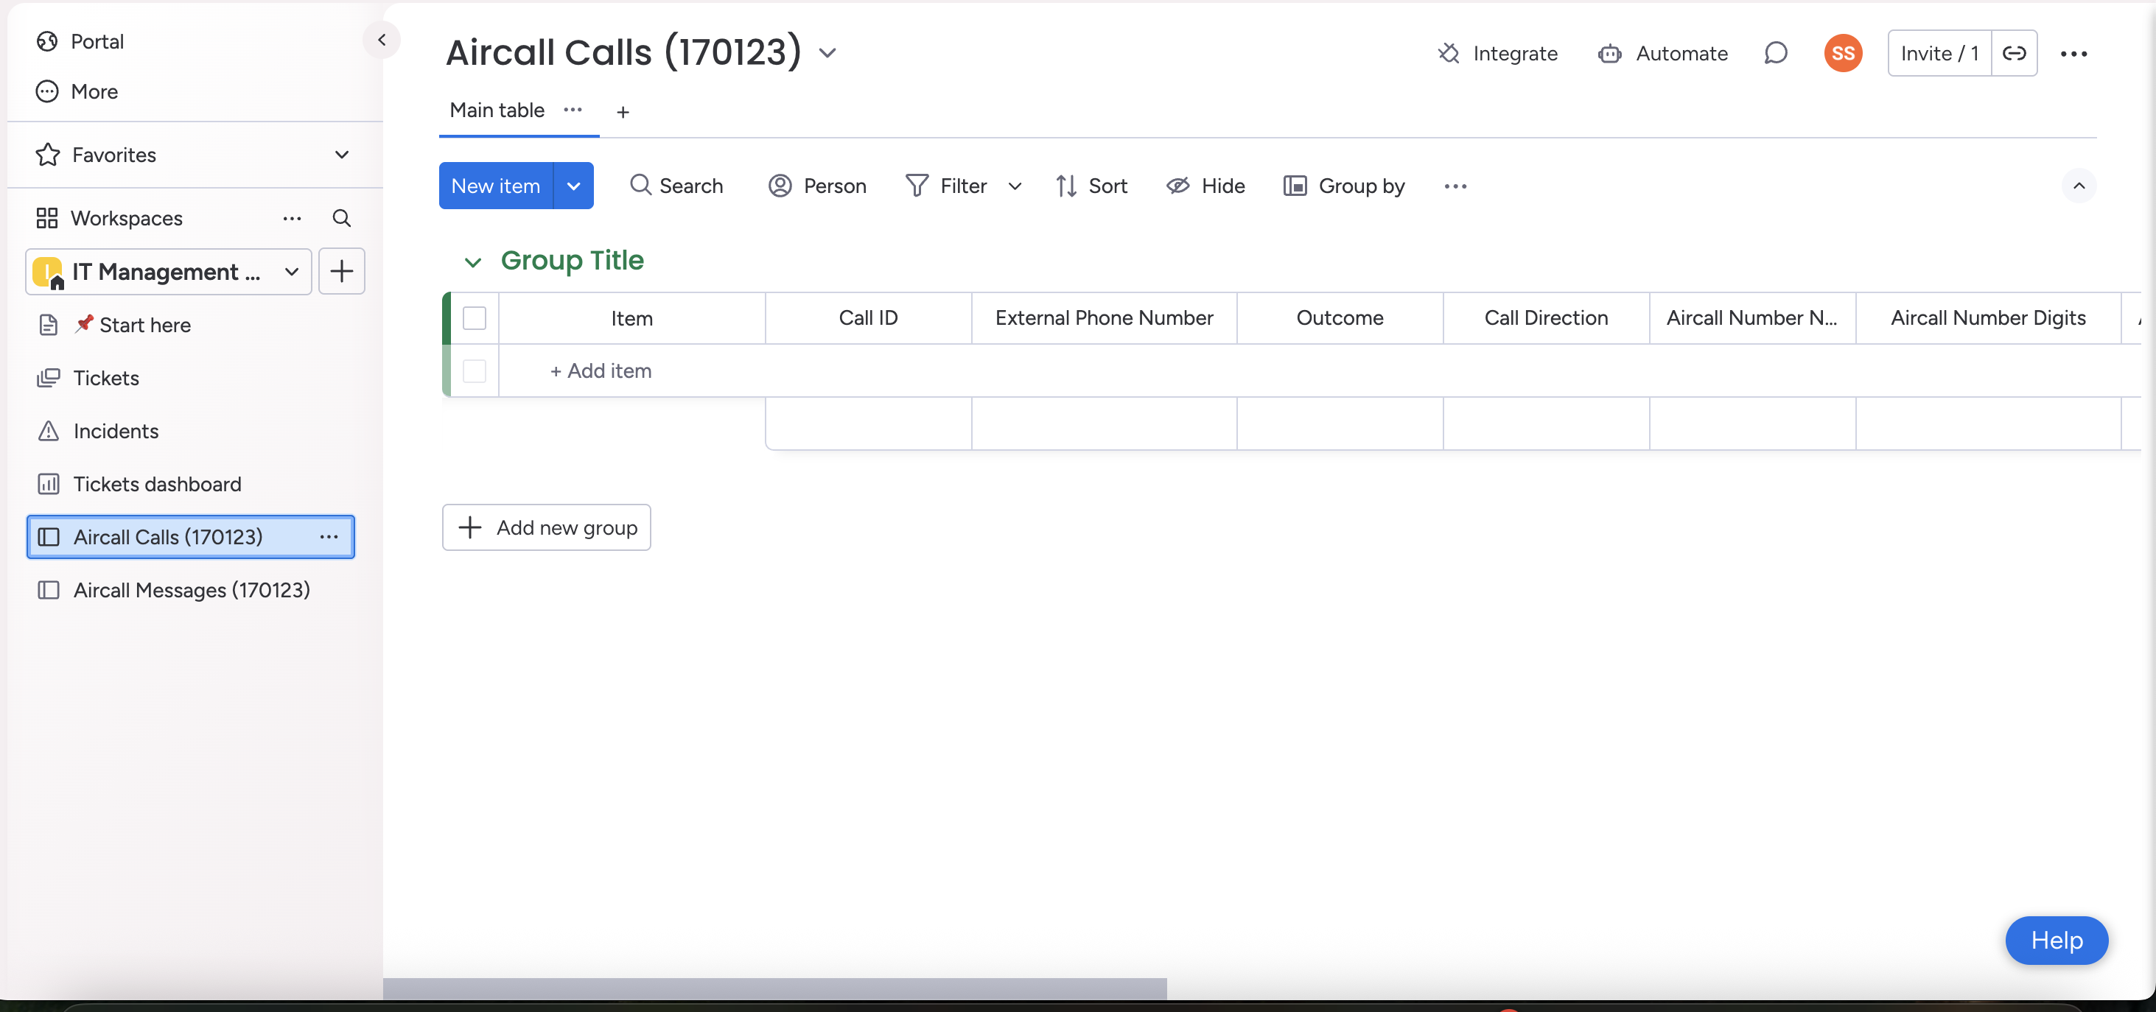
Task: Open the Filter dropdown arrow
Action: click(1015, 186)
